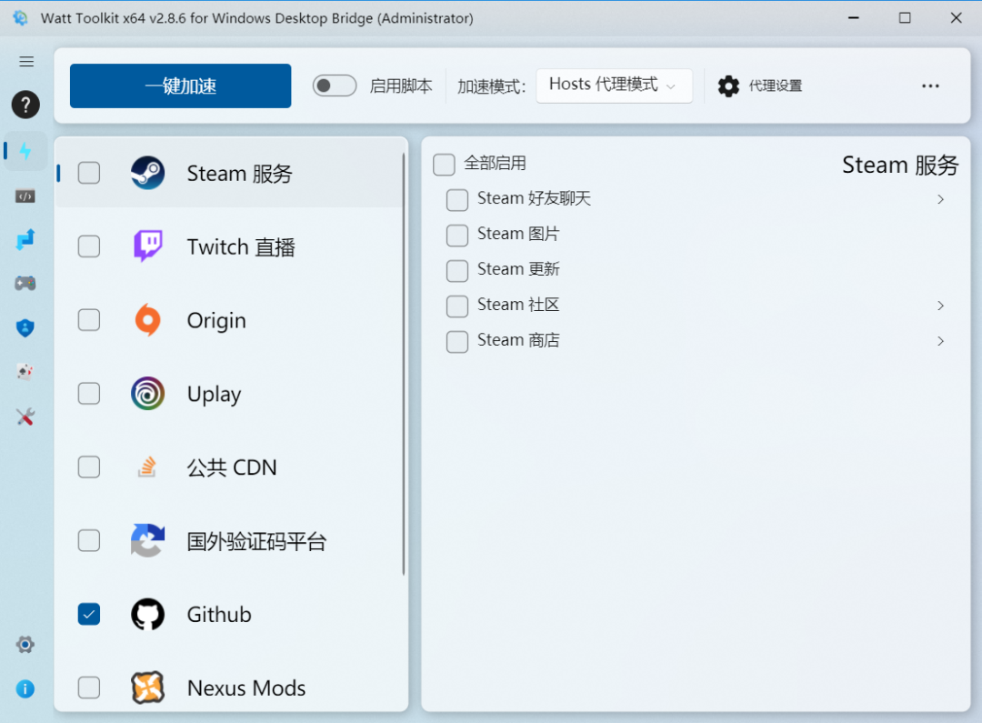This screenshot has width=982, height=723.
Task: Open the about info icon at bottom left
Action: point(25,688)
